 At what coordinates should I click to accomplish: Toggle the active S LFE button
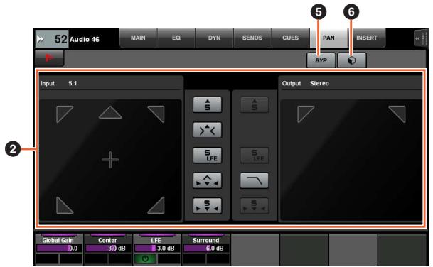(x=207, y=156)
